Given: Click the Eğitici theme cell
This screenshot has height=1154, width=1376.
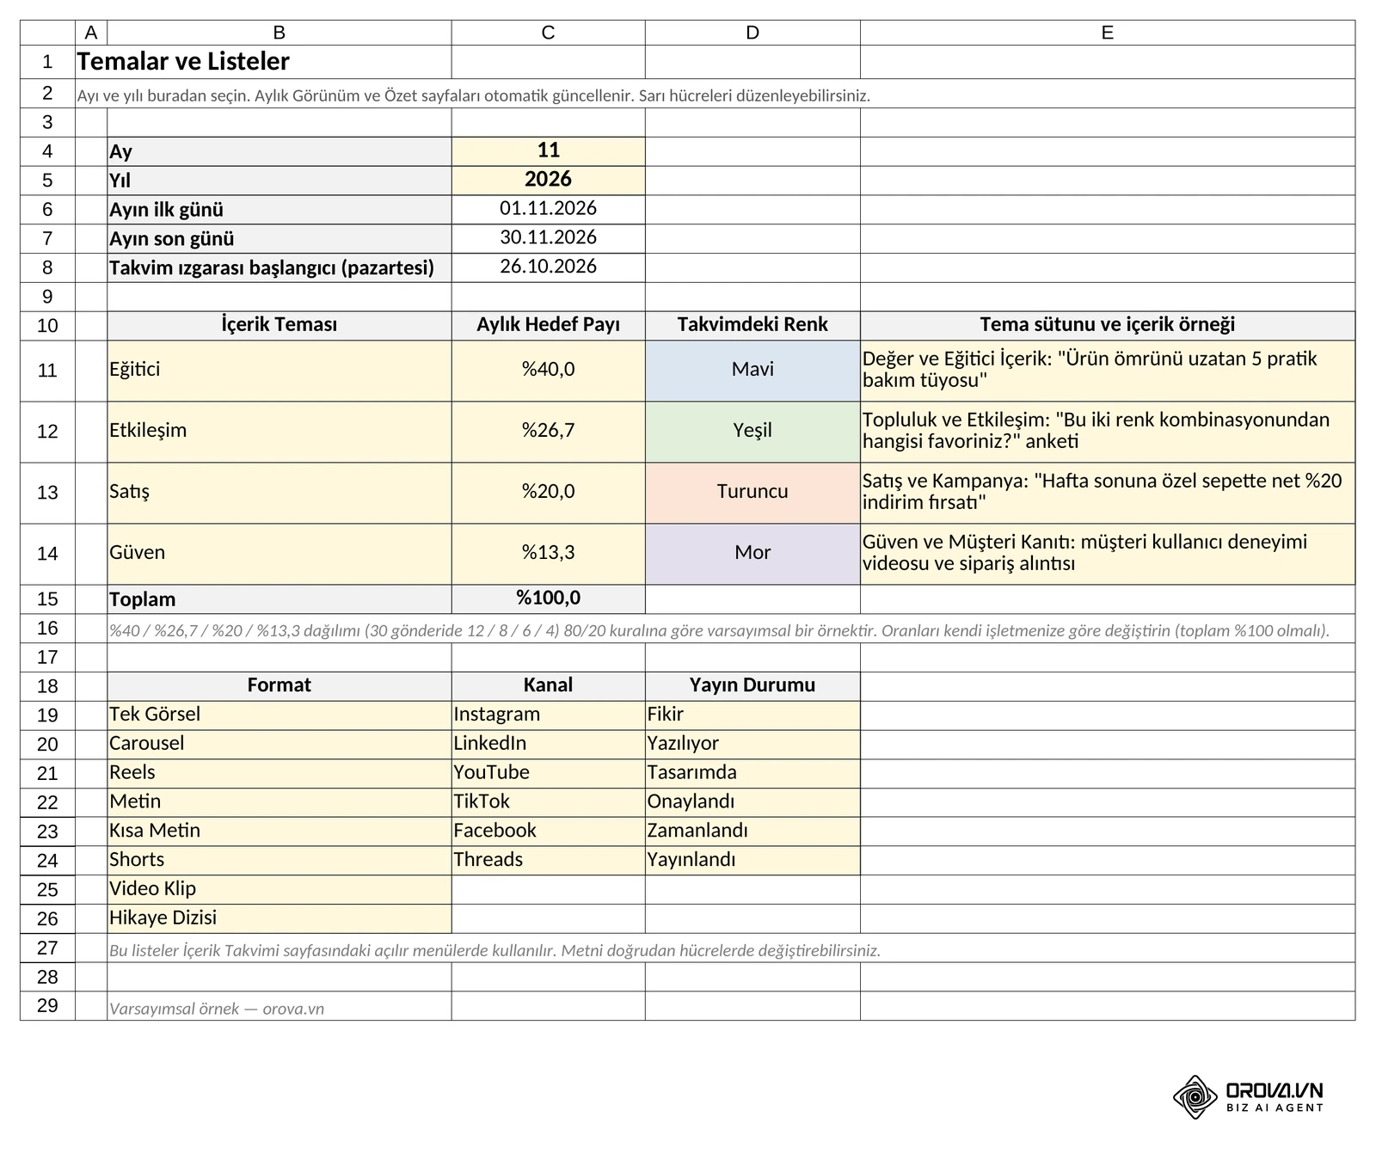Looking at the screenshot, I should click(279, 371).
